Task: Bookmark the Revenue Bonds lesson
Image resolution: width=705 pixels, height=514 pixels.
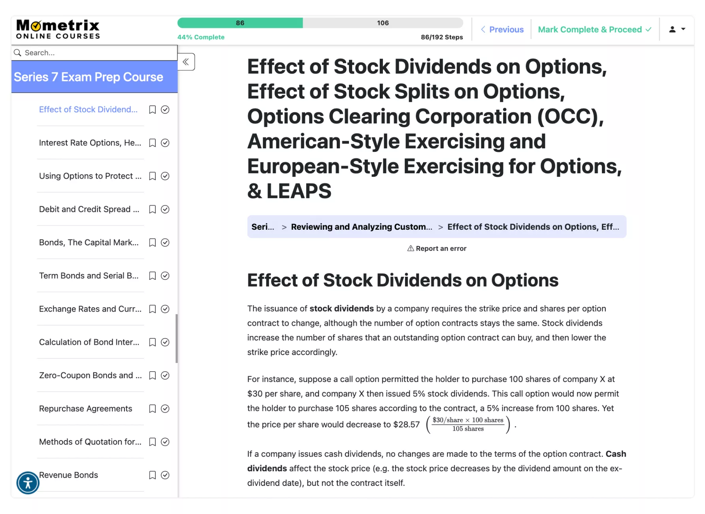Action: [x=152, y=475]
